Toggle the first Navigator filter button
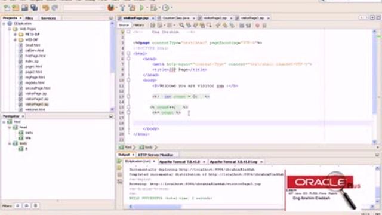Image resolution: width=382 pixels, height=215 pixels. point(17,205)
